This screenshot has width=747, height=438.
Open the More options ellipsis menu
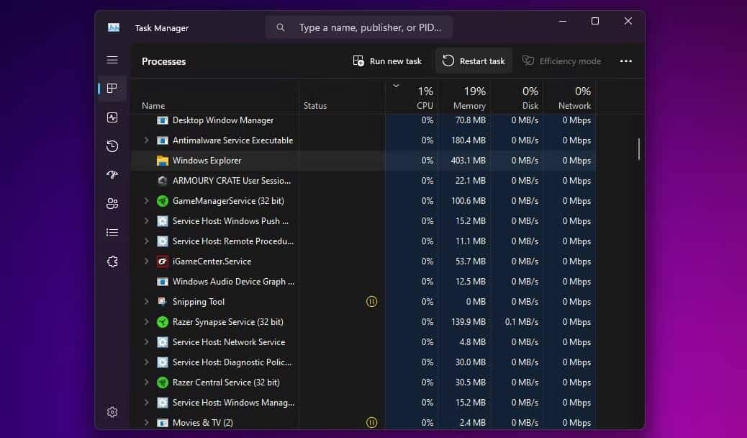[625, 61]
